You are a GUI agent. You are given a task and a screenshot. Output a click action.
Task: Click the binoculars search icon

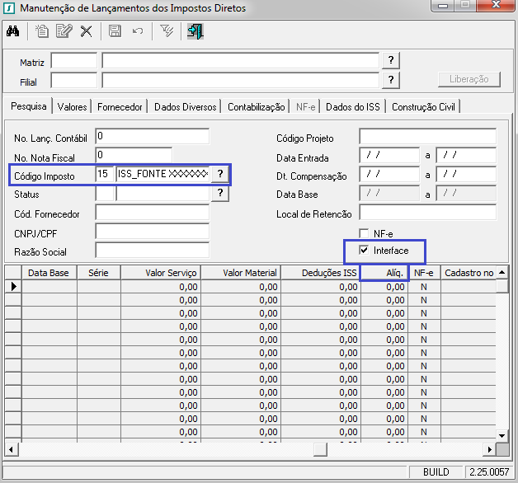tap(13, 31)
